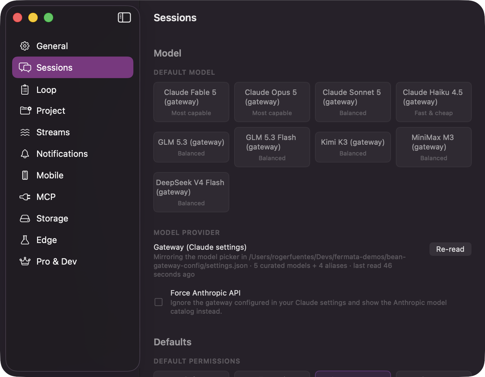The image size is (485, 377).
Task: Enable the Force Anthropic API checkbox
Action: (159, 302)
